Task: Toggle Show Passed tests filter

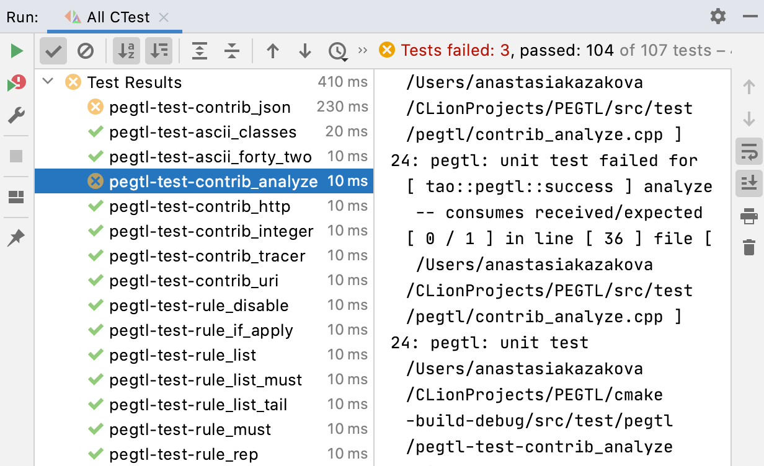Action: pos(53,51)
